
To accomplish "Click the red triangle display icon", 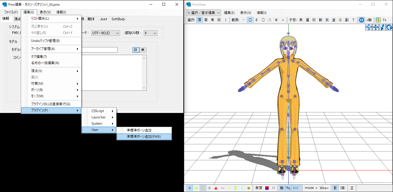I will point(216,188).
